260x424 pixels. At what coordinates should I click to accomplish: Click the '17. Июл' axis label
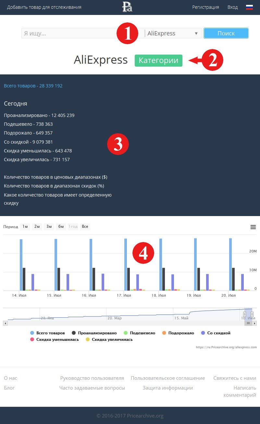point(124,295)
